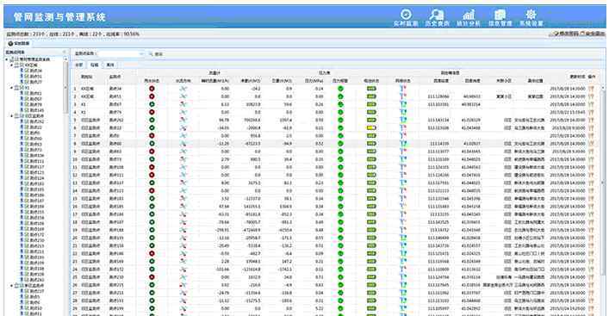
Task: Click the 修改密码 change password link
Action: click(566, 34)
